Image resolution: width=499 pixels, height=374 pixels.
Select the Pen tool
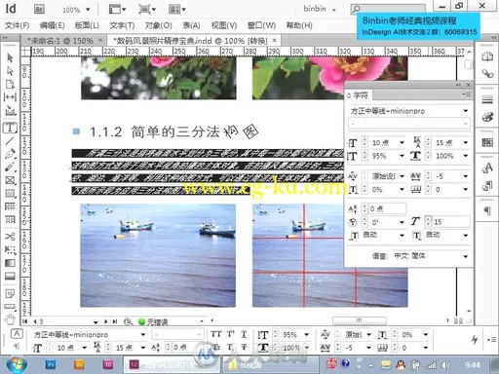click(x=10, y=154)
